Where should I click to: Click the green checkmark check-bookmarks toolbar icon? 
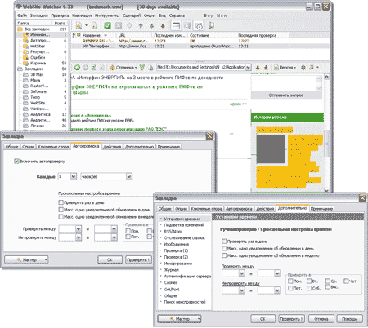(107, 25)
